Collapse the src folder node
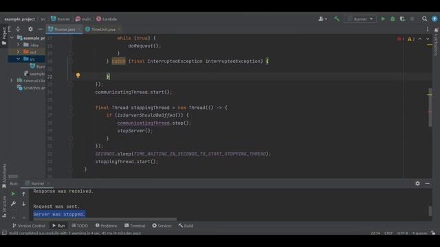This screenshot has height=247, width=440. (x=19, y=59)
